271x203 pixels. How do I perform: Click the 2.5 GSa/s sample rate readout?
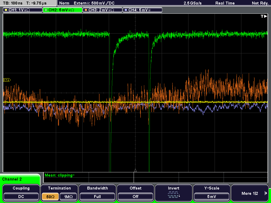point(193,3)
